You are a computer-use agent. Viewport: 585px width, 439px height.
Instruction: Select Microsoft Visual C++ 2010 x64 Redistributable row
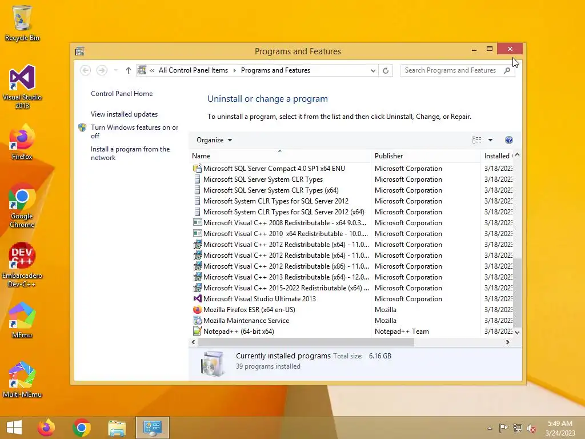click(352, 233)
